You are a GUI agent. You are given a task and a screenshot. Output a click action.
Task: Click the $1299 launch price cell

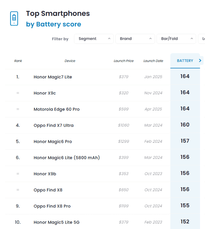pyautogui.click(x=124, y=141)
